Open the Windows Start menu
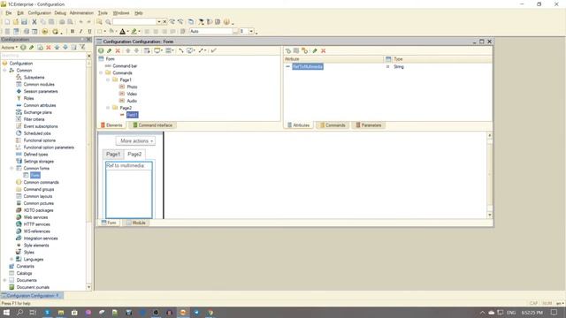The image size is (566, 318). point(6,312)
